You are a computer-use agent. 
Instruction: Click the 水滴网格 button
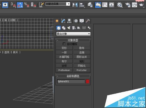tap(64, 57)
